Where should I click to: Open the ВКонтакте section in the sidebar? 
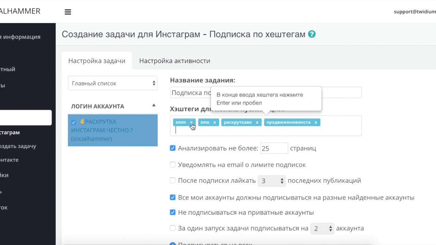(x=9, y=160)
